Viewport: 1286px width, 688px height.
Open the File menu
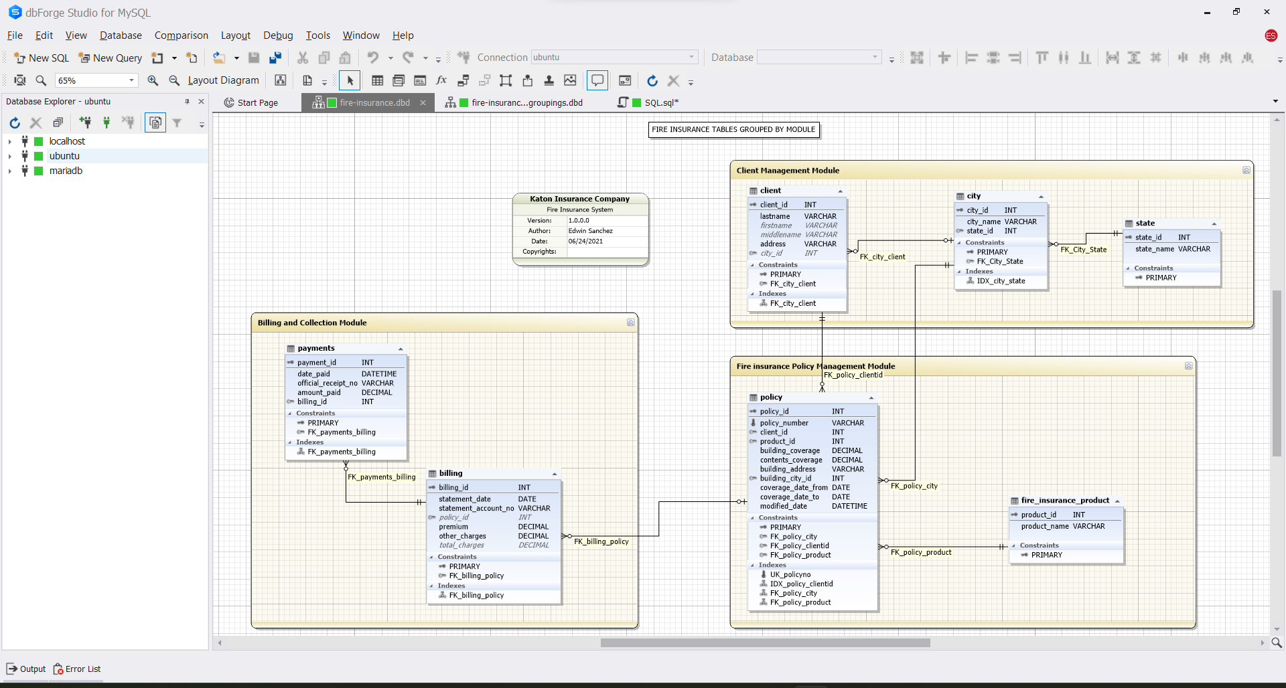tap(15, 35)
